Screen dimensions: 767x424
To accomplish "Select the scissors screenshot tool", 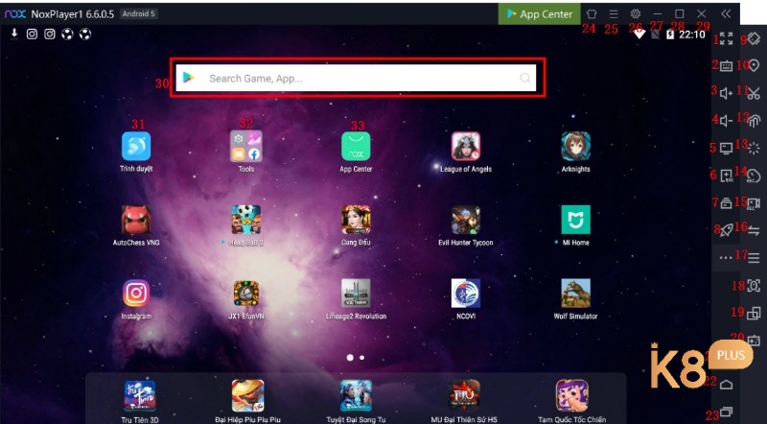I will (754, 93).
